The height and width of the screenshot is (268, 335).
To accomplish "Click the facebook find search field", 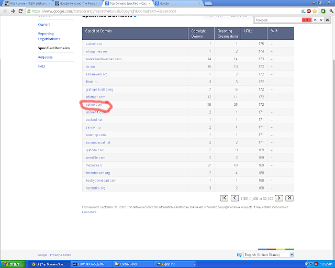I will 278,20.
